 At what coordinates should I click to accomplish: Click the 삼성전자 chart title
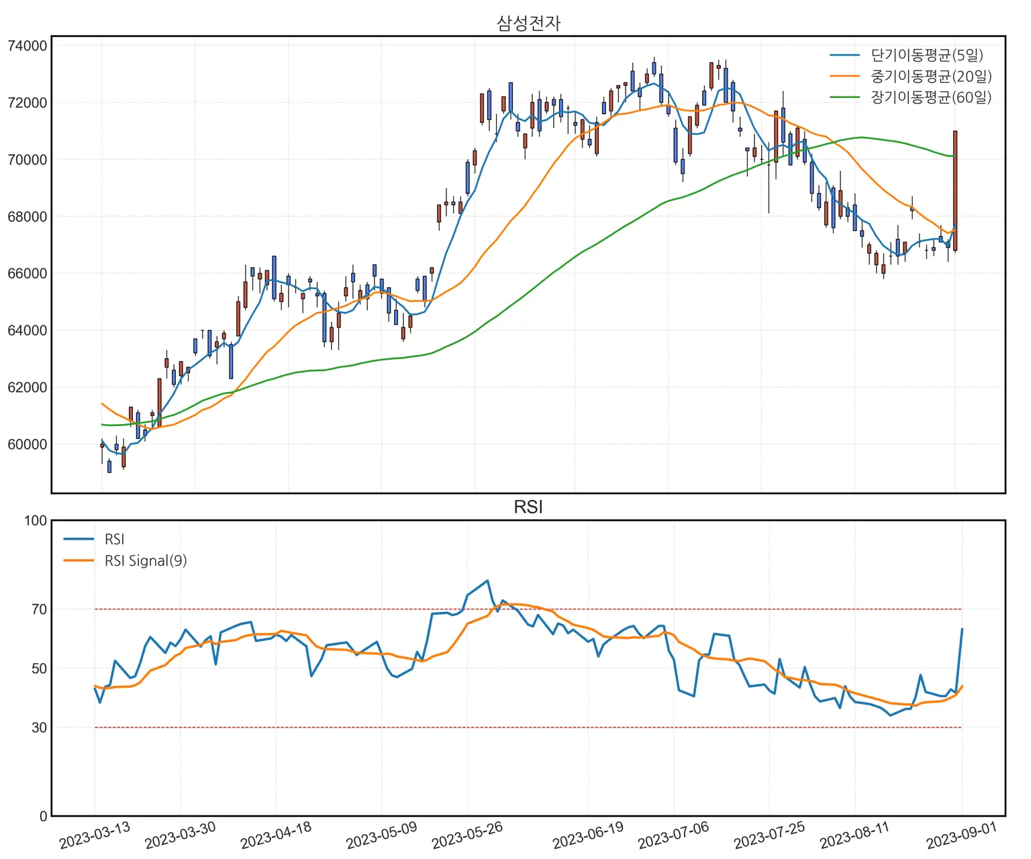[528, 23]
